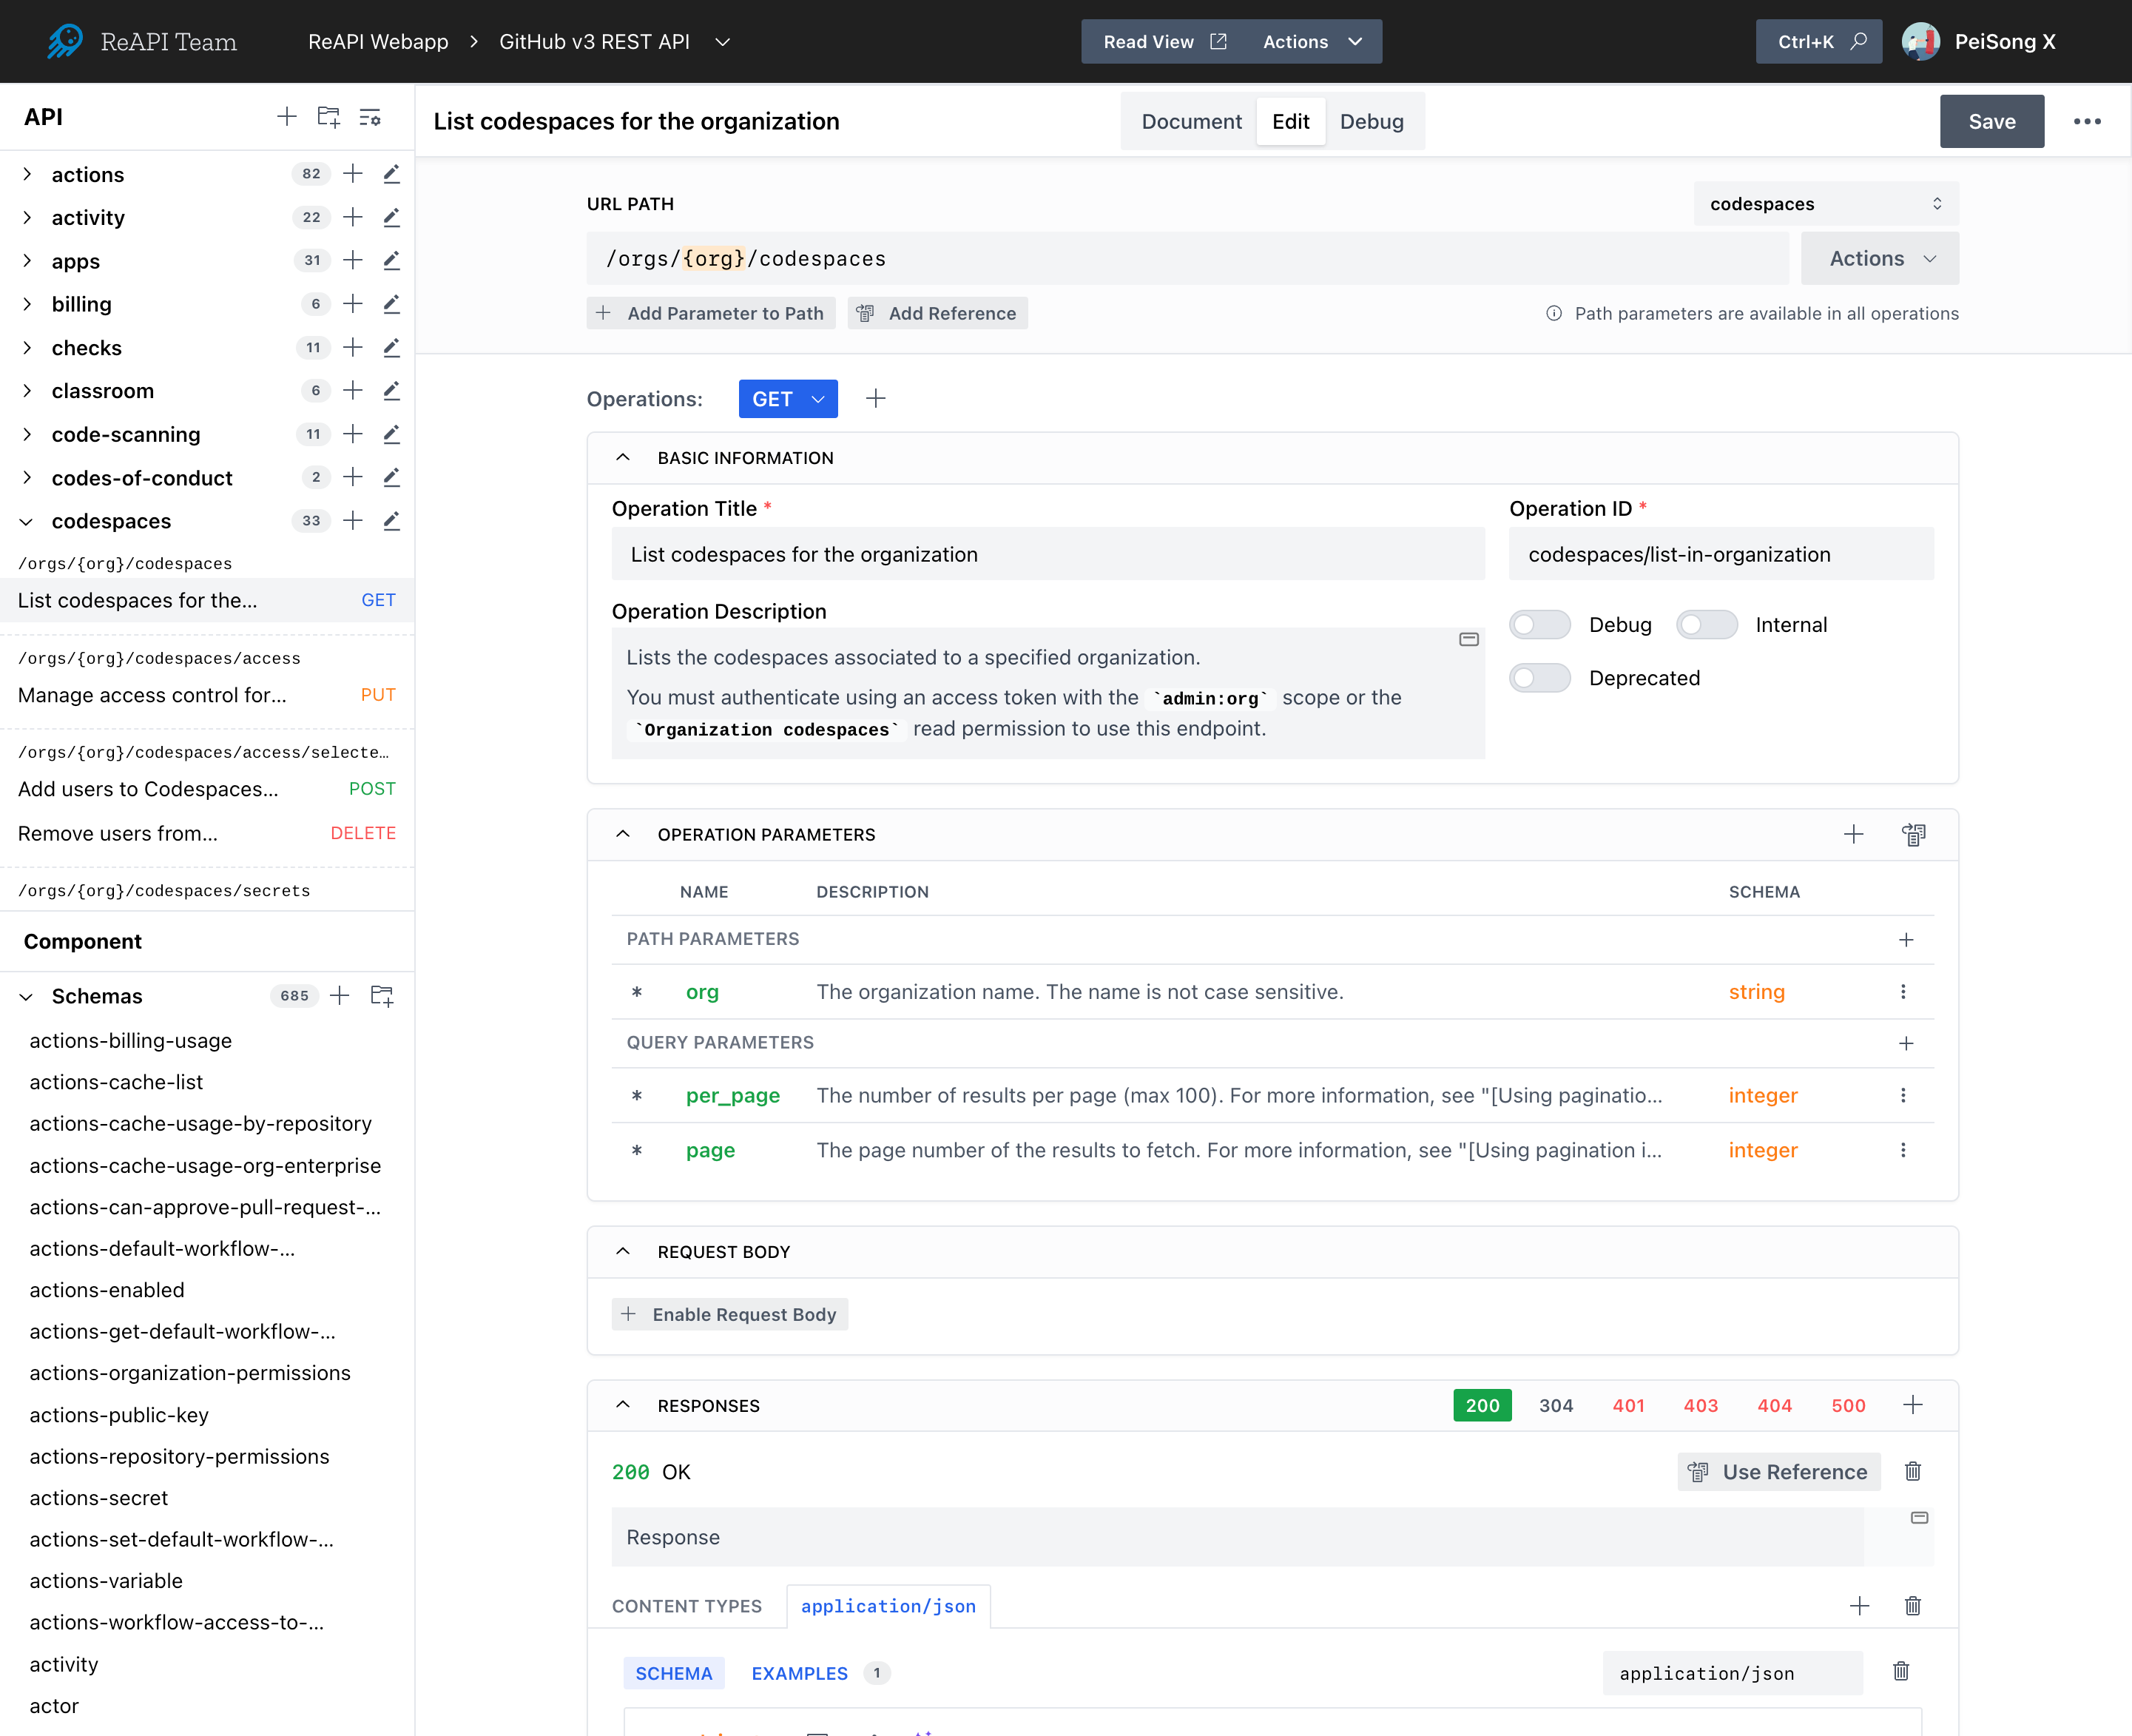This screenshot has height=1736, width=2132.
Task: Expand the actions API group
Action: point(27,174)
